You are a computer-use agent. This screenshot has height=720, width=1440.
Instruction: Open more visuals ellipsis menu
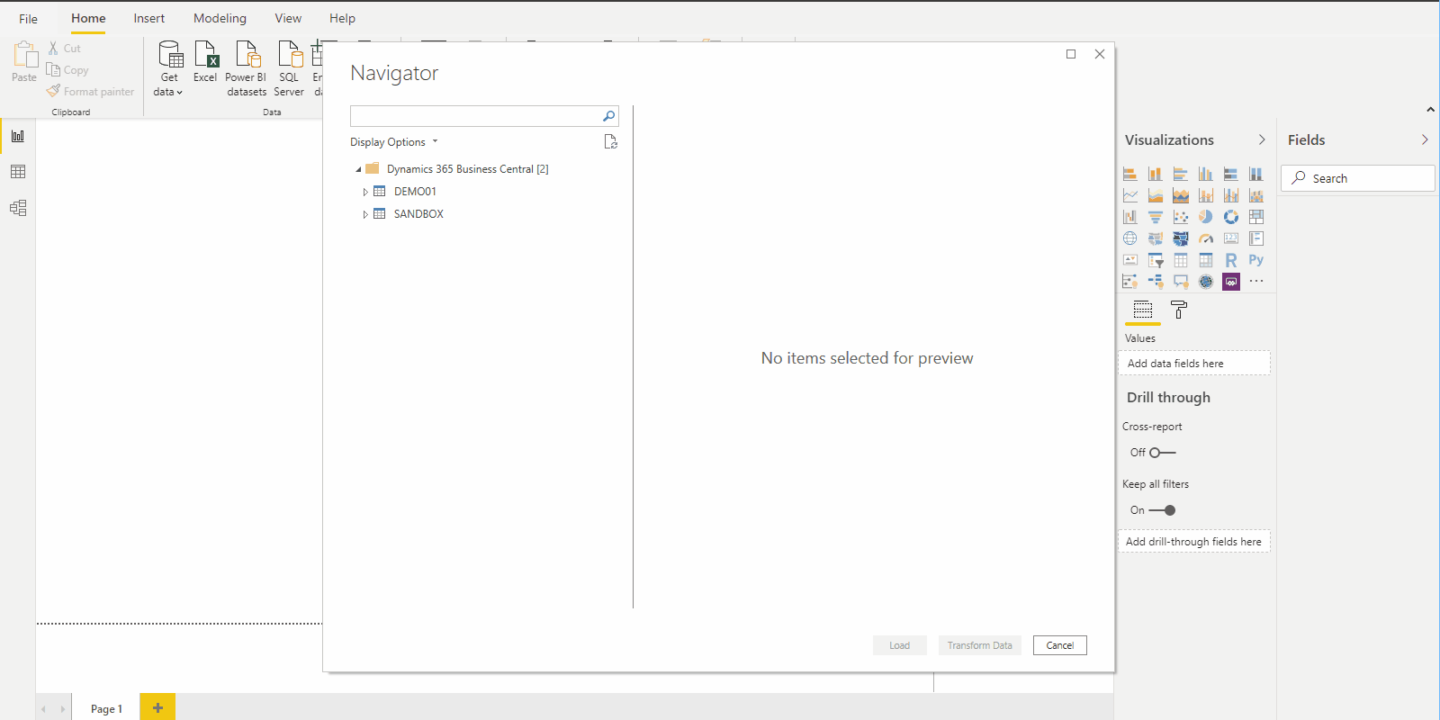[x=1256, y=282]
